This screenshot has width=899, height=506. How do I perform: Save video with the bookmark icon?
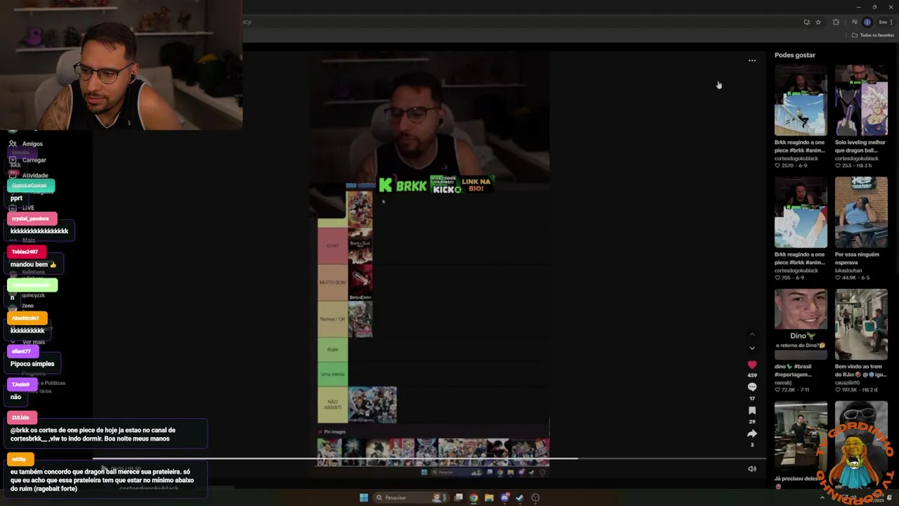point(752,410)
